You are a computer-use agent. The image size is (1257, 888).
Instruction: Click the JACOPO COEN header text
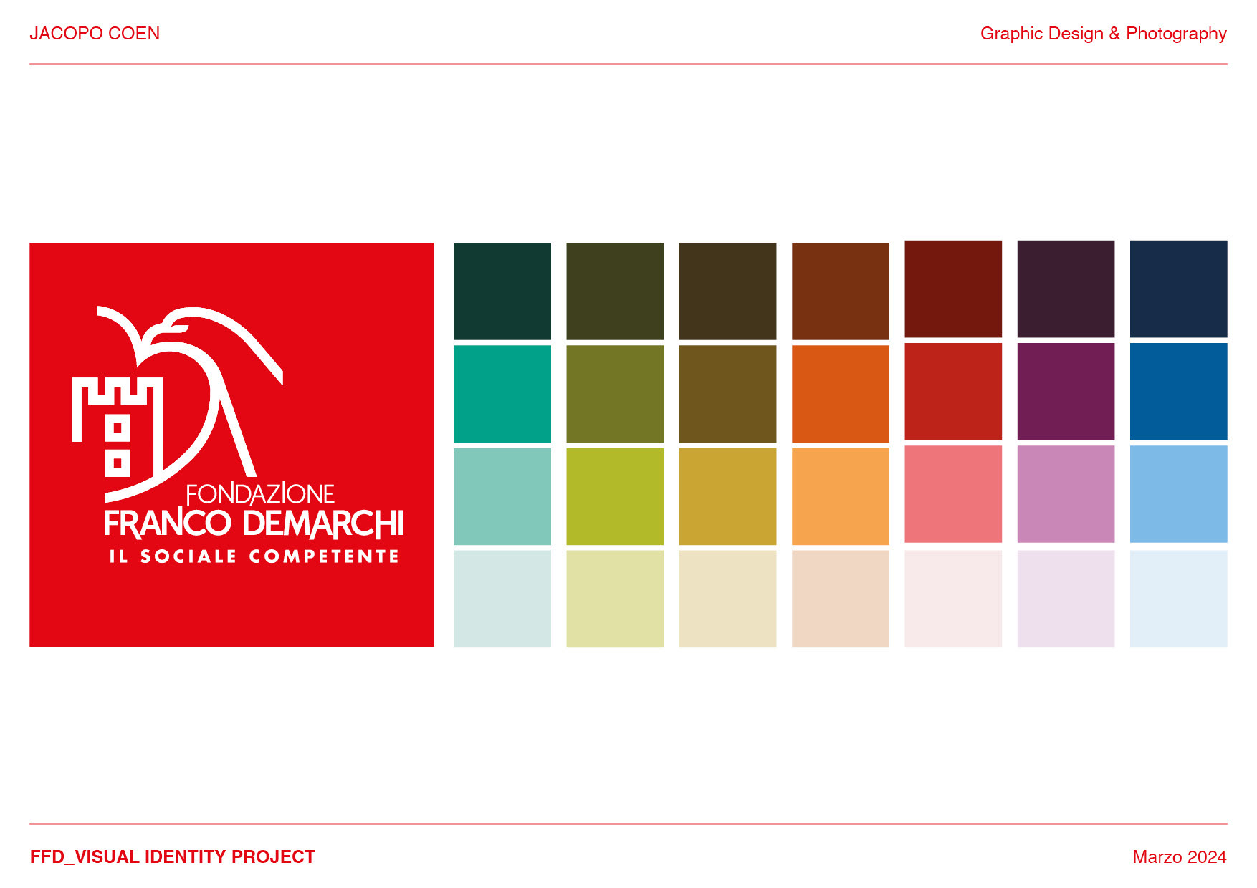[95, 34]
